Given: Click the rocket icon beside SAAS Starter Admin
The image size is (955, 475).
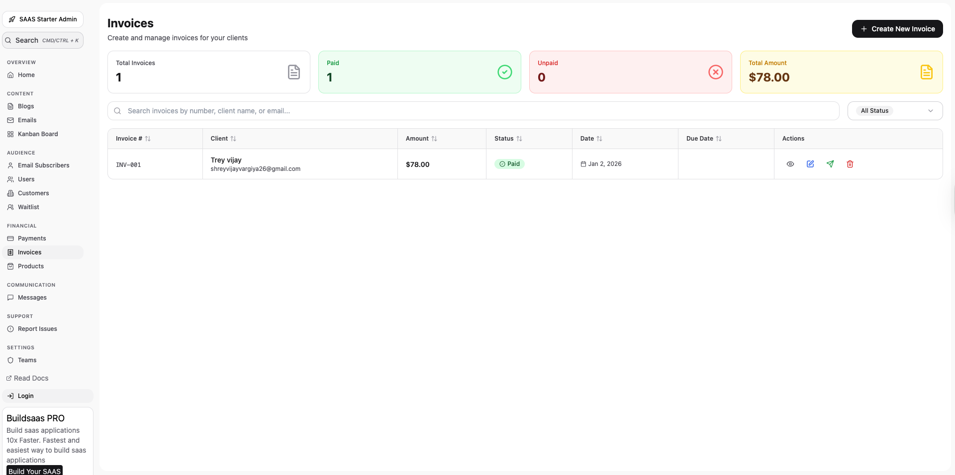Looking at the screenshot, I should click(x=12, y=19).
